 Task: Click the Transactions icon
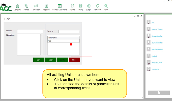36,6
